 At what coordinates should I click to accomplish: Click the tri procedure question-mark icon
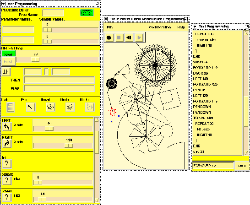[7, 163]
